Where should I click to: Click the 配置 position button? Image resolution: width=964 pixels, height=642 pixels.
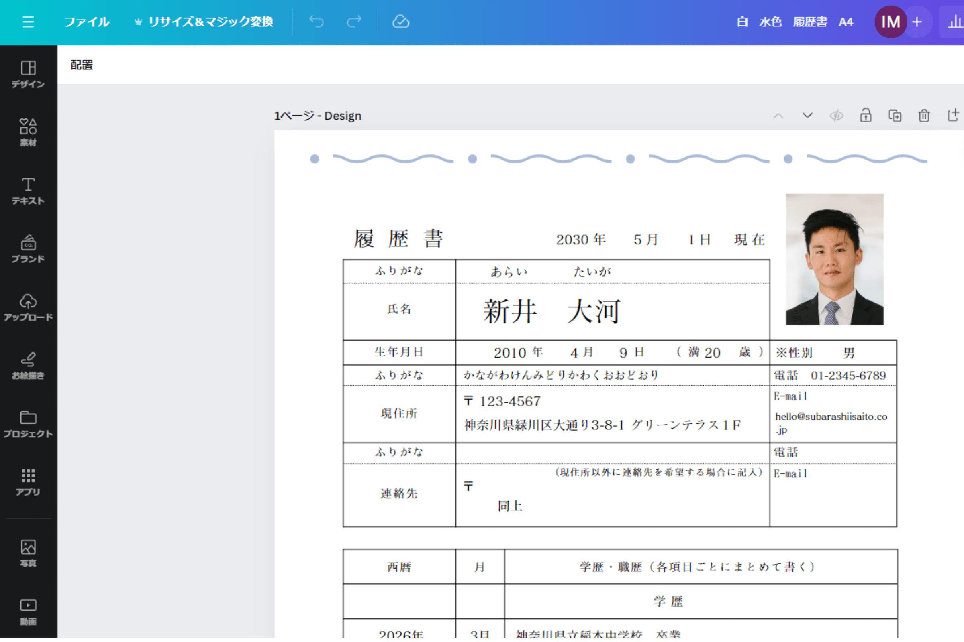[82, 65]
